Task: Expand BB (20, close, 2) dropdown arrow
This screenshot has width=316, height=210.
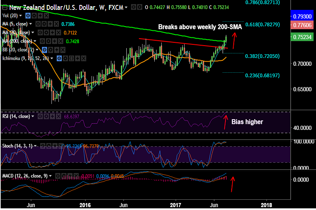Action: pyautogui.click(x=37, y=50)
